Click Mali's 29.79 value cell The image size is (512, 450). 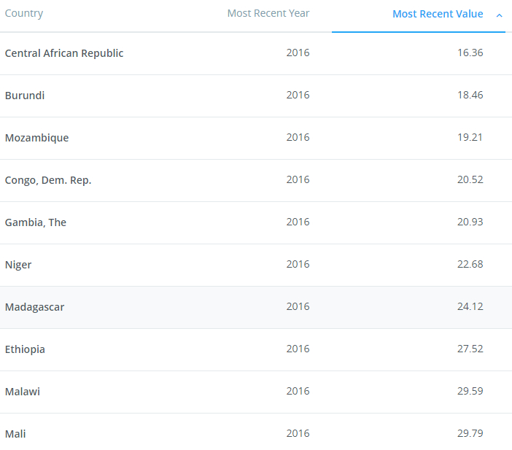click(x=470, y=434)
